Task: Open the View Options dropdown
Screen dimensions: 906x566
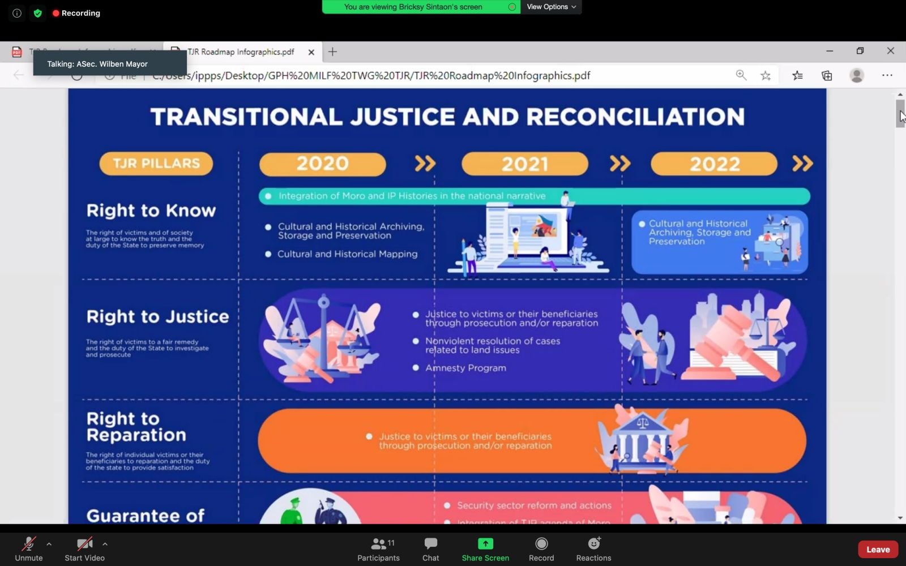Action: pyautogui.click(x=551, y=7)
